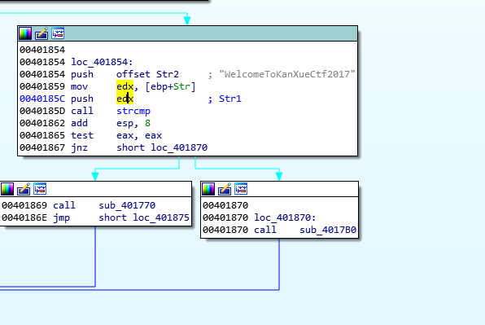Click group-nodes icon in sub_401770 call block
Image resolution: width=485 pixels, height=325 pixels.
pos(40,189)
